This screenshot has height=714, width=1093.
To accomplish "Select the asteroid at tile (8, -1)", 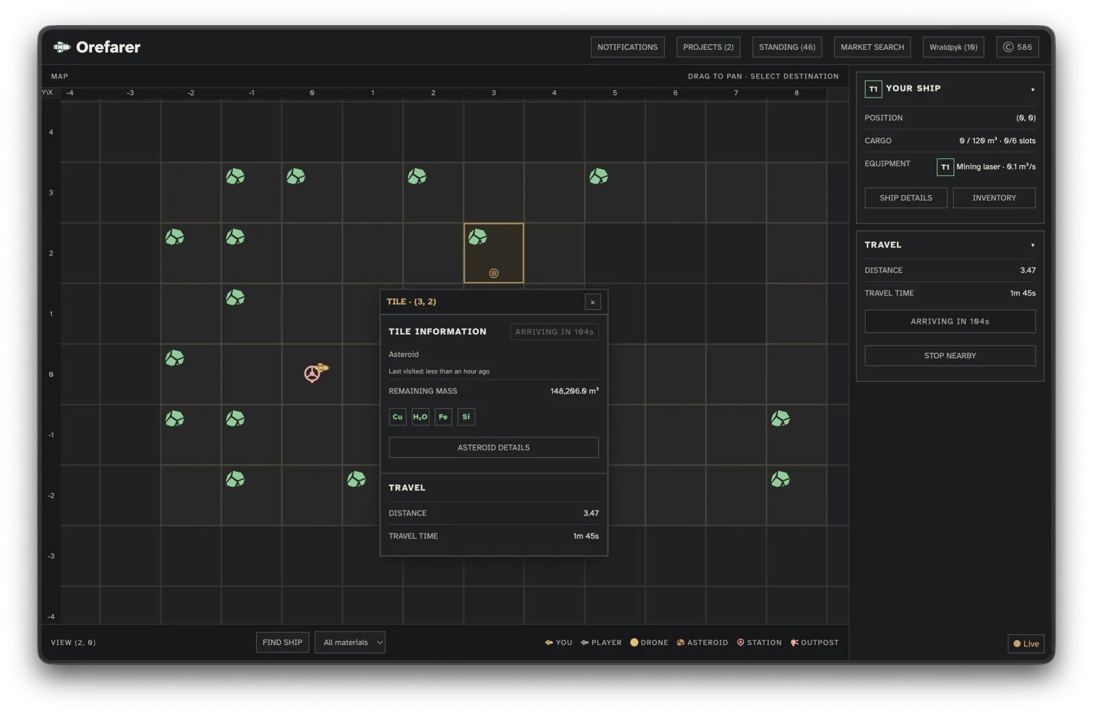I will (780, 418).
